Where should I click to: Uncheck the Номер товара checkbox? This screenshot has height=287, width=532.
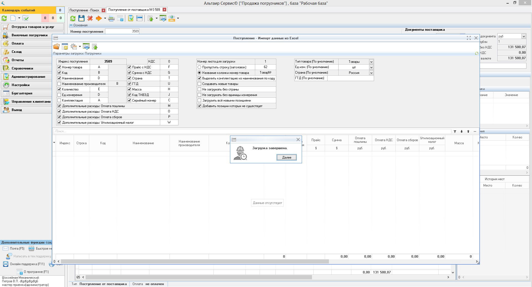(x=59, y=67)
